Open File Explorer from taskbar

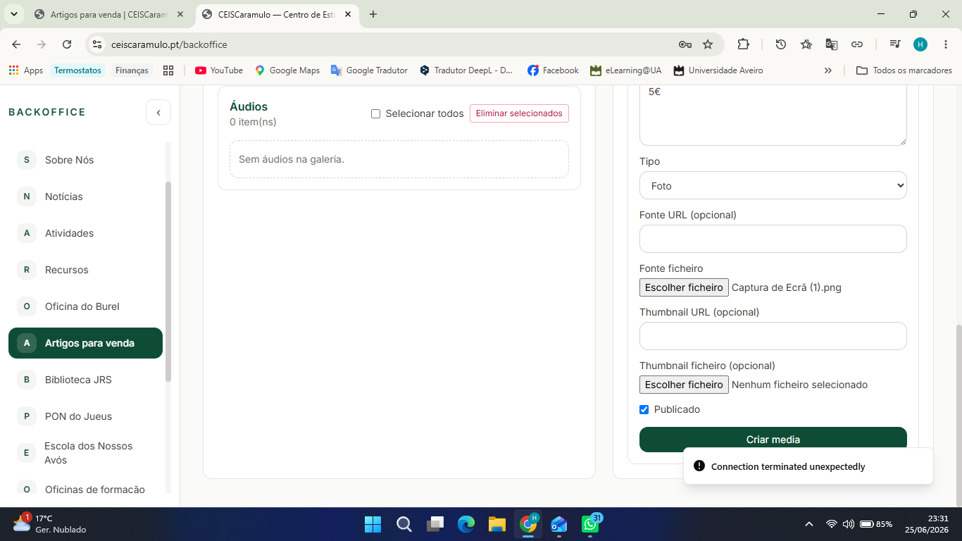pyautogui.click(x=497, y=524)
